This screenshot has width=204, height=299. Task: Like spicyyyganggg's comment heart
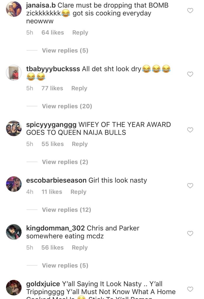coord(190,130)
